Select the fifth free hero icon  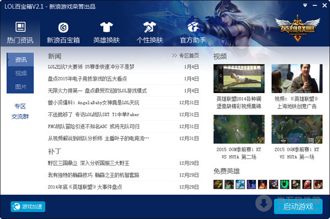pyautogui.click(x=262, y=184)
